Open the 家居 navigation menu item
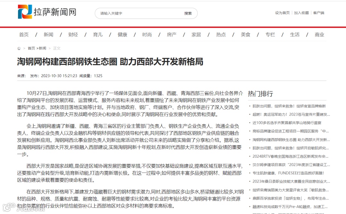Image resolution: width=346 pixels, height=214 pixels. click(x=196, y=35)
